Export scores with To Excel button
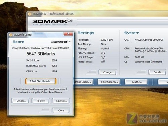Screen dimensions: 168x126 41,101
